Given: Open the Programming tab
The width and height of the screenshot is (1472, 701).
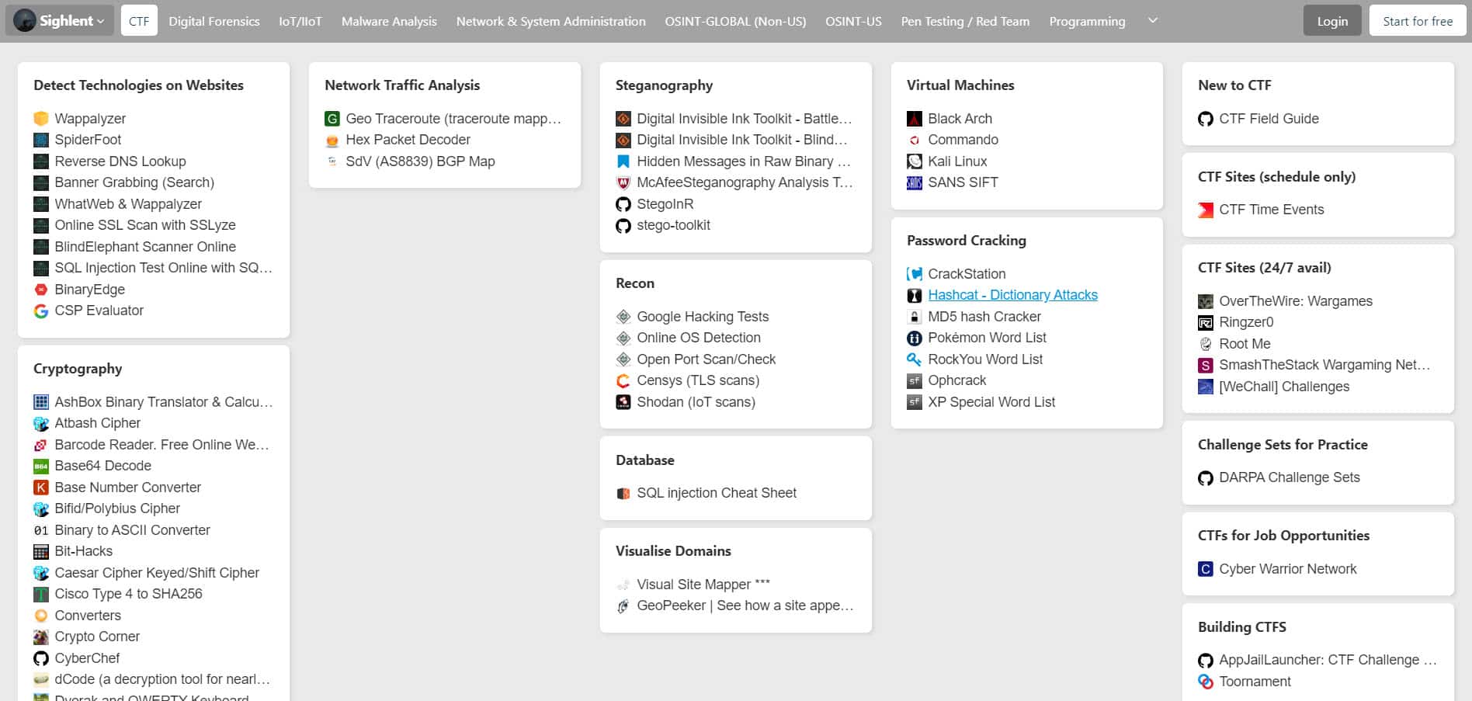Looking at the screenshot, I should (x=1087, y=21).
